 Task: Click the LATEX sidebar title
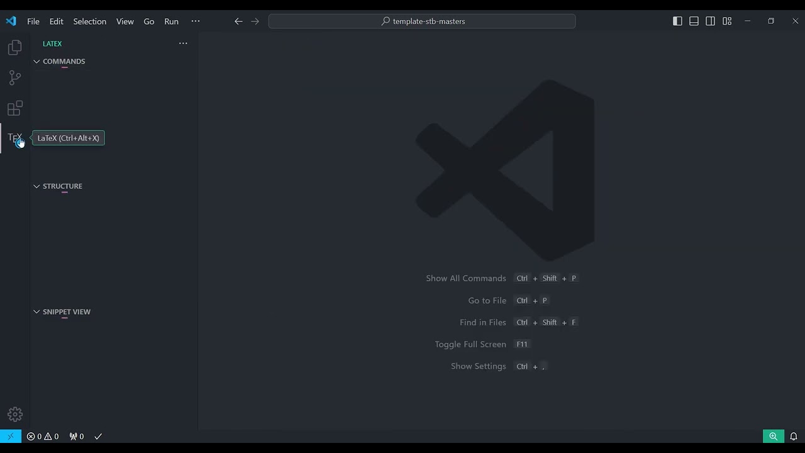pos(52,43)
